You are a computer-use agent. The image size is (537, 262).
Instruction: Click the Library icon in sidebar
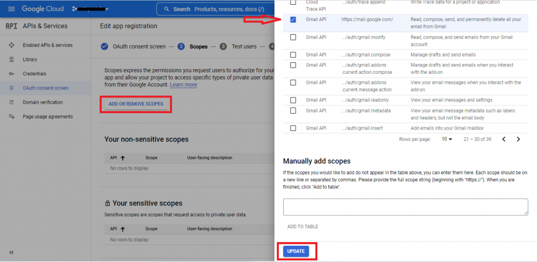(x=12, y=60)
